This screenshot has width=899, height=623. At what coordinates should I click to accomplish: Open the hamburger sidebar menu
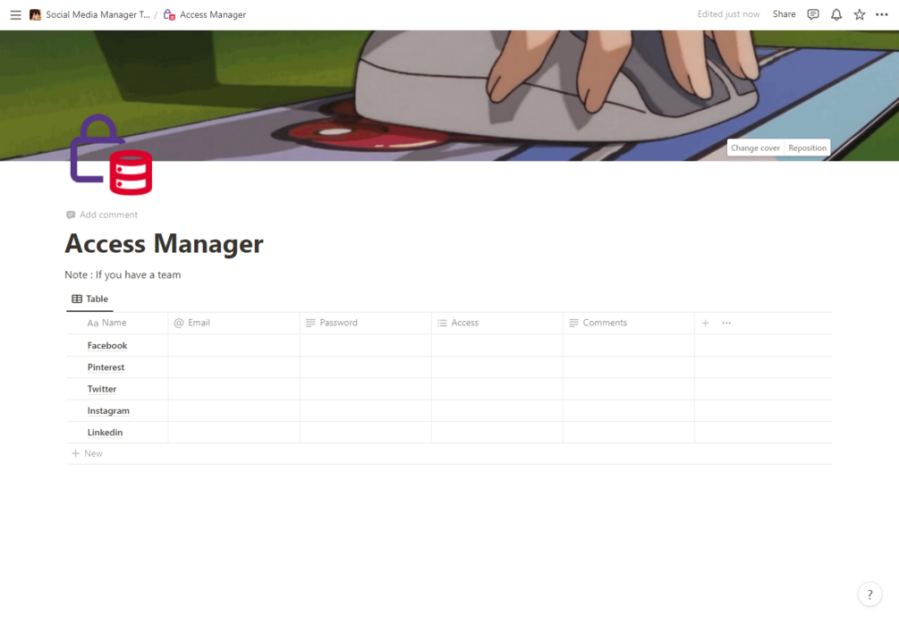click(x=15, y=15)
